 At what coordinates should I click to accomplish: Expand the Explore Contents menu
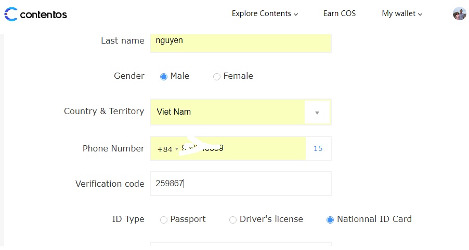click(265, 14)
